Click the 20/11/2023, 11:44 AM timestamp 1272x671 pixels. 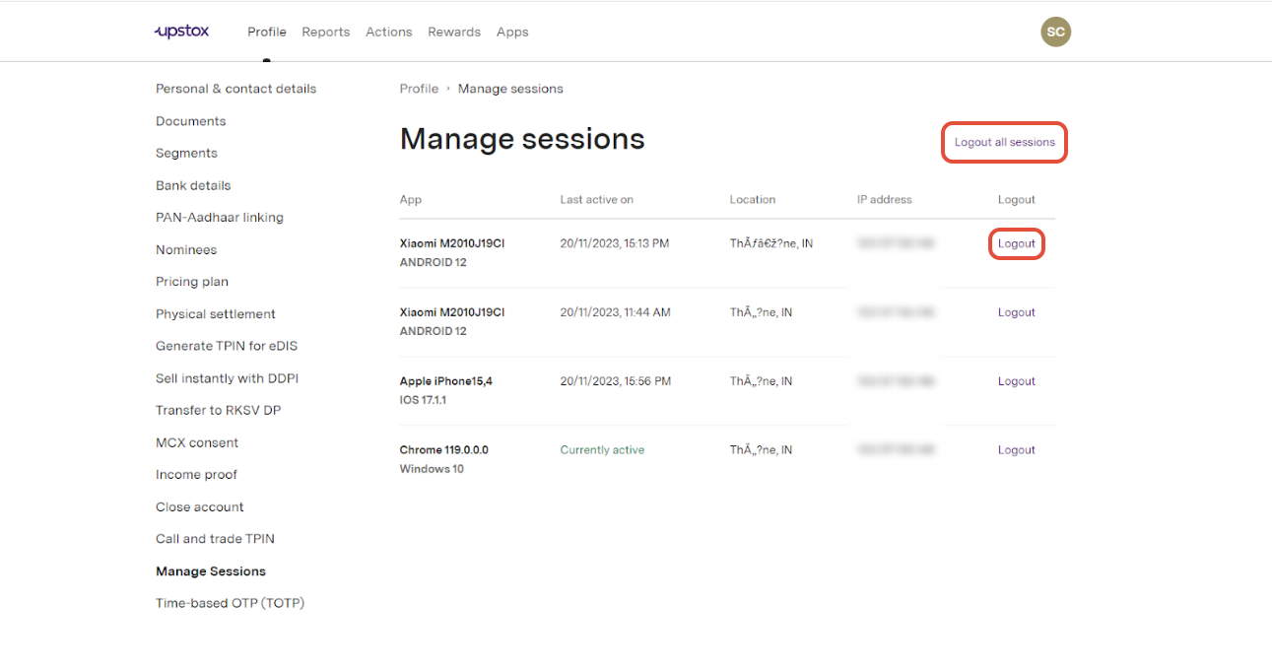(616, 312)
